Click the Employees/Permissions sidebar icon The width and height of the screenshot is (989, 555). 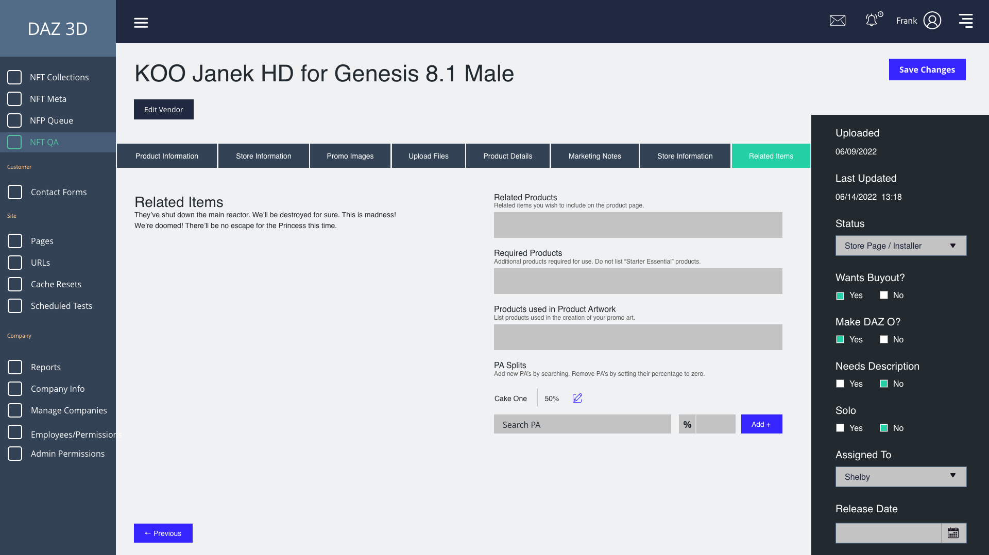click(x=15, y=432)
